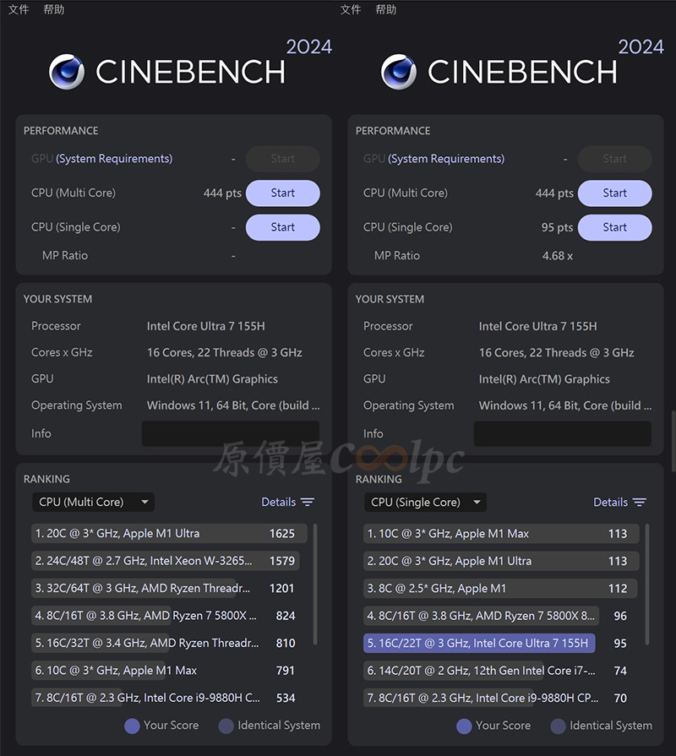
Task: Click far-right outer window scrollbar thumb
Action: click(673, 441)
